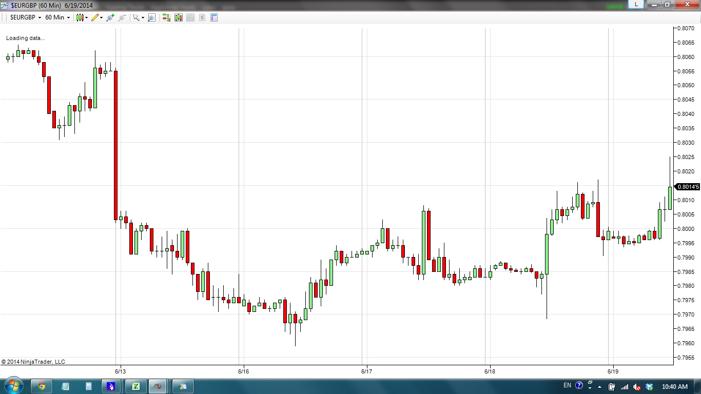Close the $EURGBP chart window
The width and height of the screenshot is (701, 394).
tap(686, 4)
